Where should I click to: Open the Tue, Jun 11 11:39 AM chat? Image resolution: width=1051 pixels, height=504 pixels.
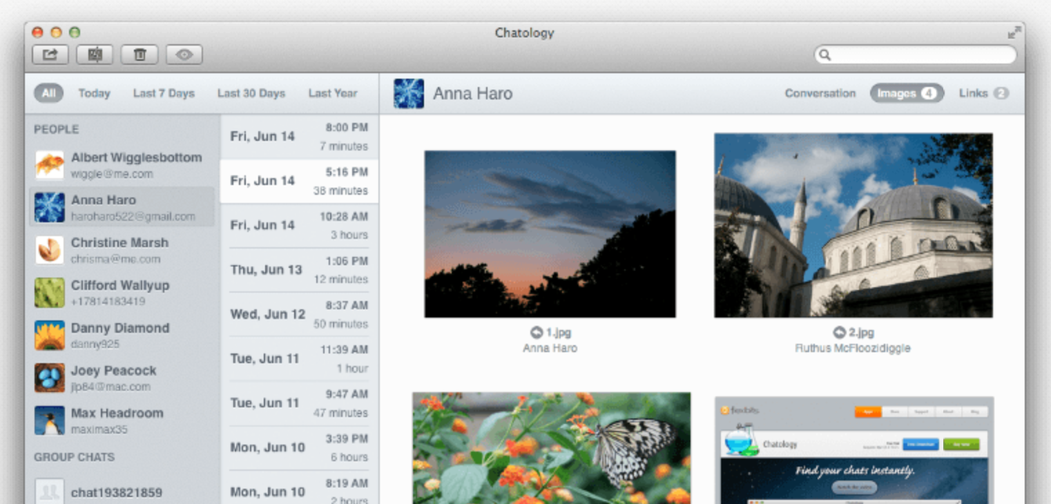[x=299, y=358]
